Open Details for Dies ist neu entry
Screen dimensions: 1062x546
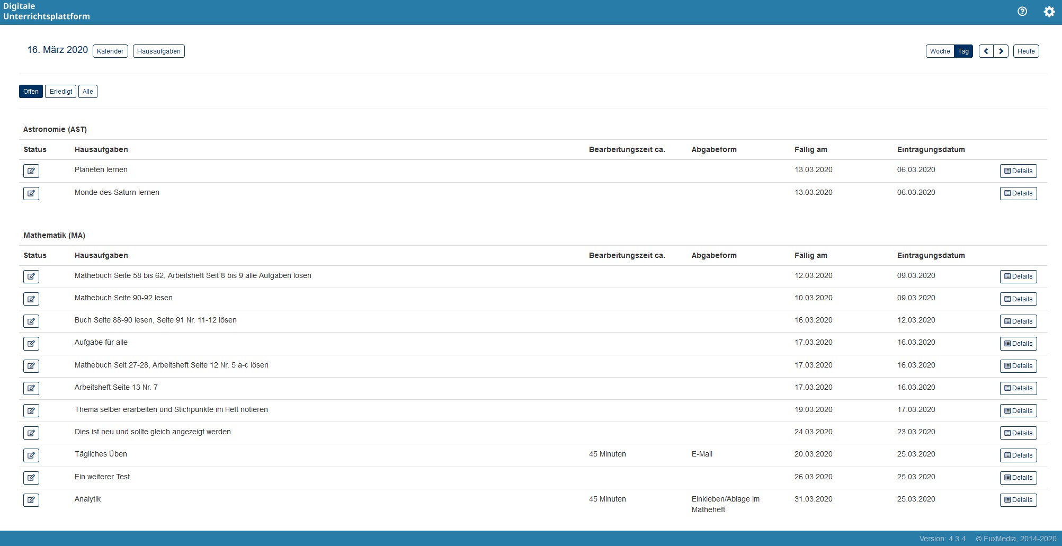[x=1018, y=433]
